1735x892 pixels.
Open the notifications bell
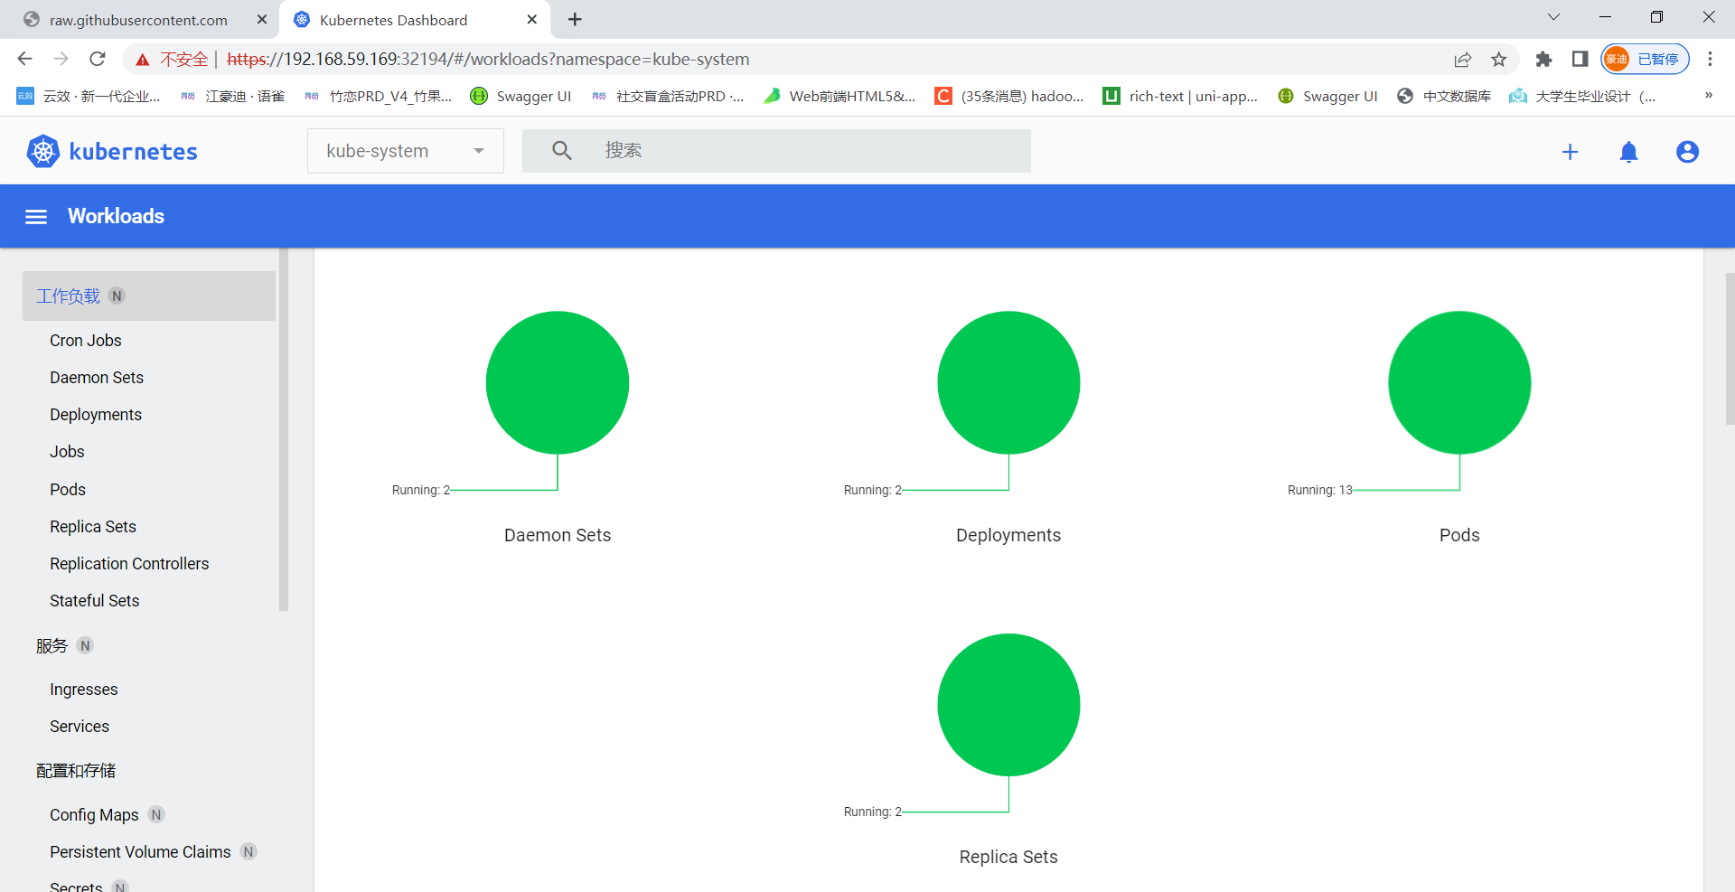click(x=1628, y=152)
